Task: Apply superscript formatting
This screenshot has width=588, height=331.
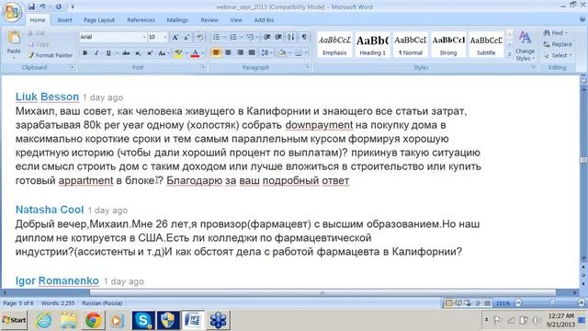Action: coord(150,53)
